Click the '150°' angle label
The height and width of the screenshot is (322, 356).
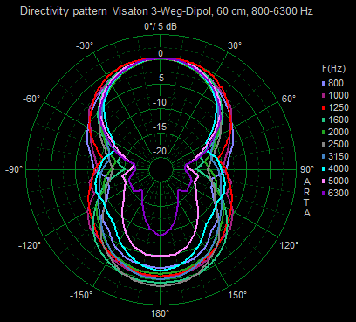(x=237, y=295)
